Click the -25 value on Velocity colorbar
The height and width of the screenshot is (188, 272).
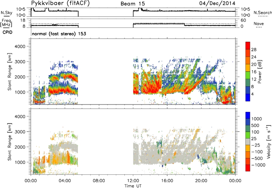pos(256,145)
